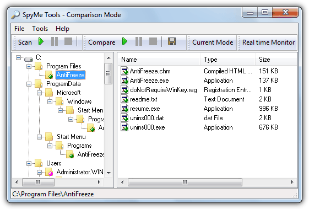Collapse the ProgramData folder node
This screenshot has width=309, height=209.
coord(29,84)
